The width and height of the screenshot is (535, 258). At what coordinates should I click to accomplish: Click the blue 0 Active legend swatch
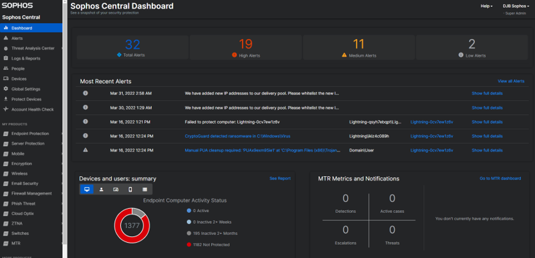pos(189,211)
